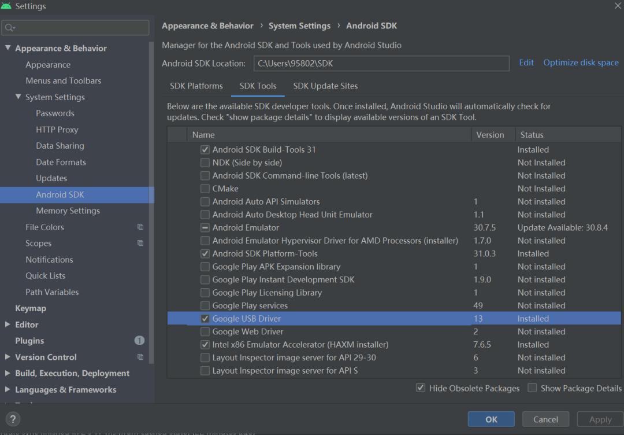
Task: Expand Build, Execution, Deployment
Action: [x=7, y=373]
